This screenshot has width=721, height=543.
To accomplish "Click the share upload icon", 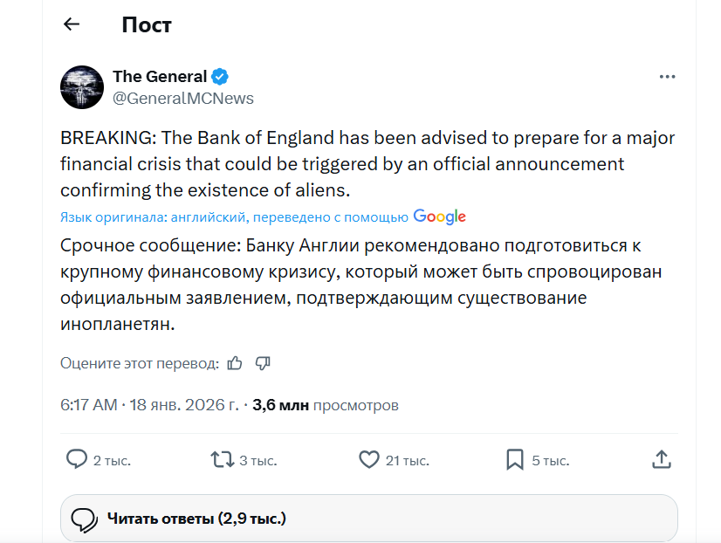I will 662,459.
